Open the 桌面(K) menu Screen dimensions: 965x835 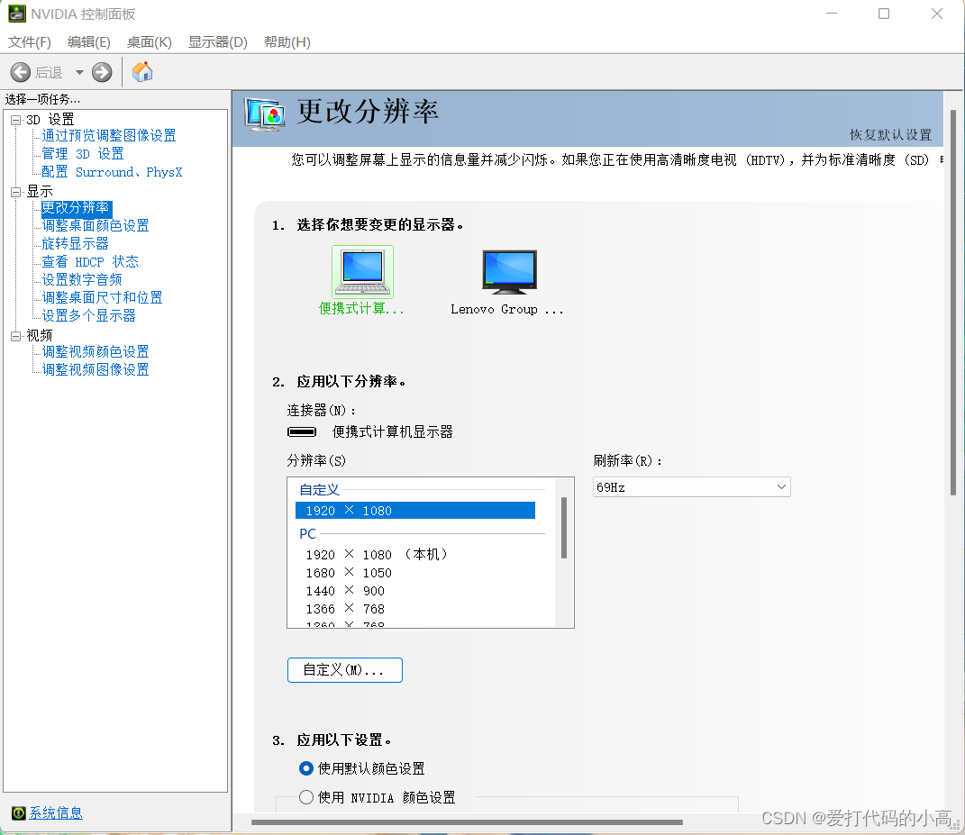(x=149, y=41)
